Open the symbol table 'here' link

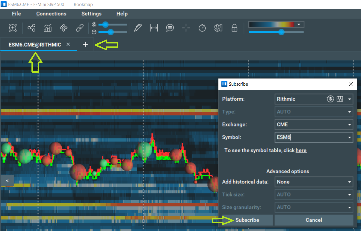pyautogui.click(x=301, y=150)
